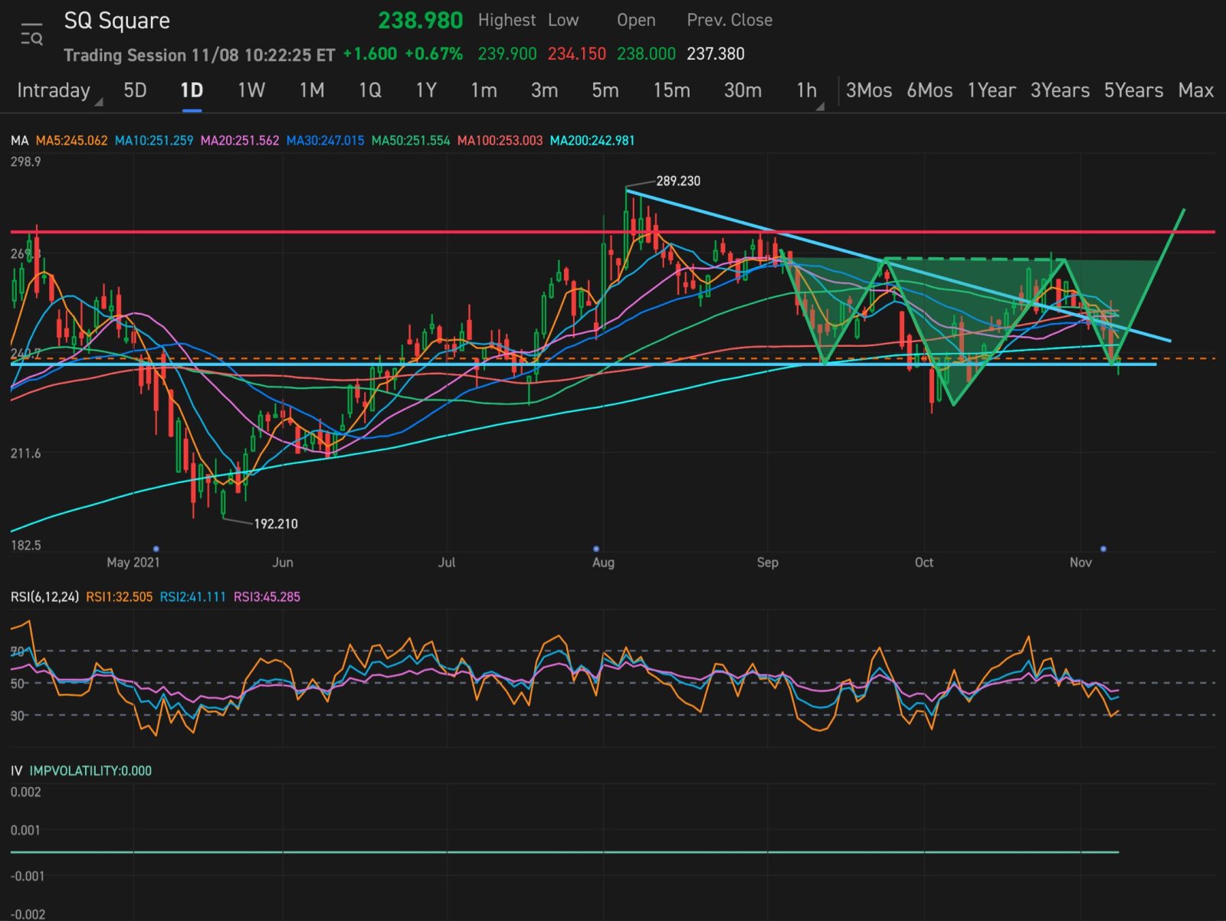Select the 1m interval
Viewport: 1226px width, 921px height.
tap(484, 90)
